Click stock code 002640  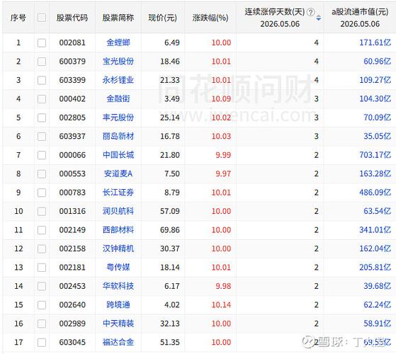pos(72,305)
